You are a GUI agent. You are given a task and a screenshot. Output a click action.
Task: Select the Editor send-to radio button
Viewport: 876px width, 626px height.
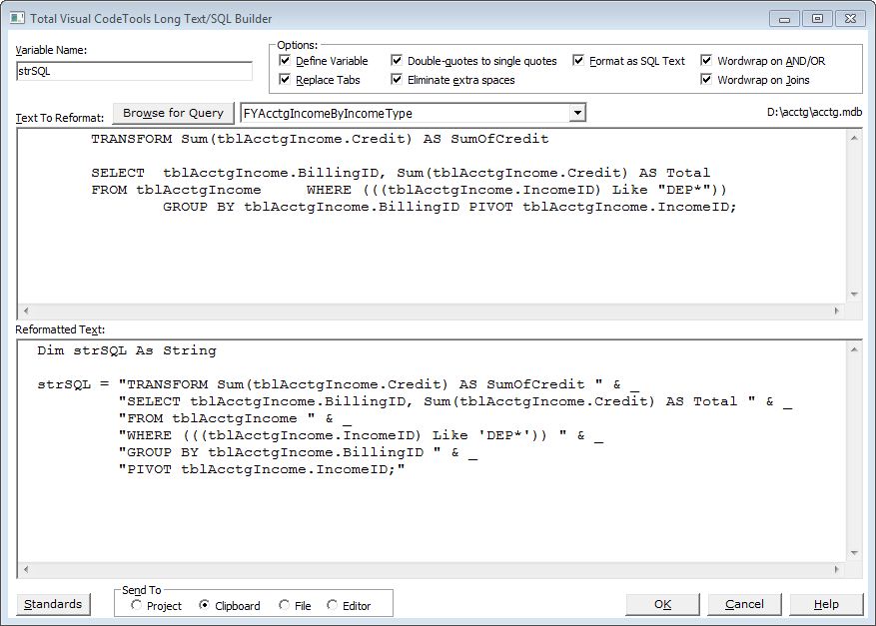(x=333, y=605)
